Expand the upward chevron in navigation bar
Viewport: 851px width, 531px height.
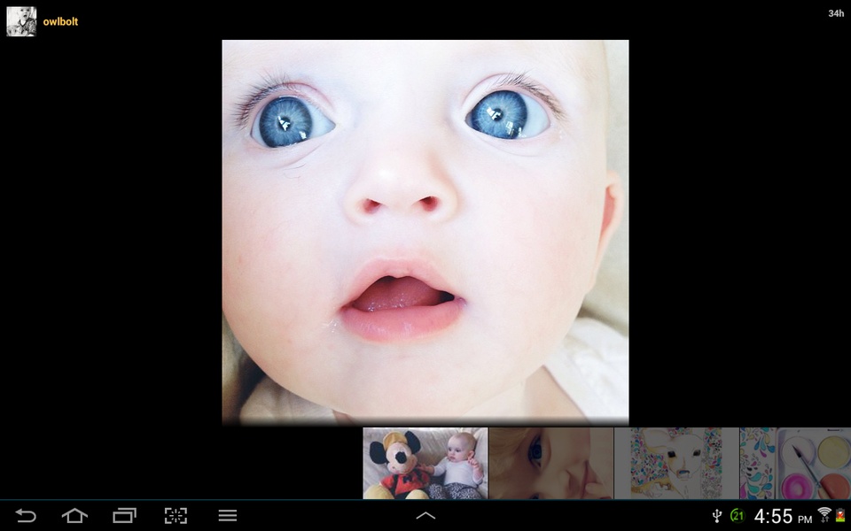(x=425, y=516)
